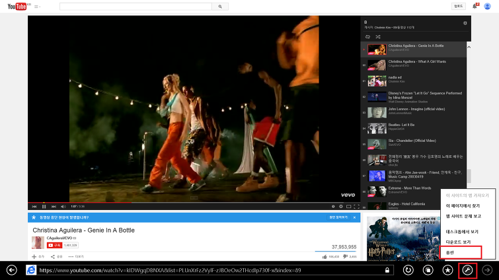Mute the player volume speaker
Screen dimensions: 499x280
coord(63,207)
